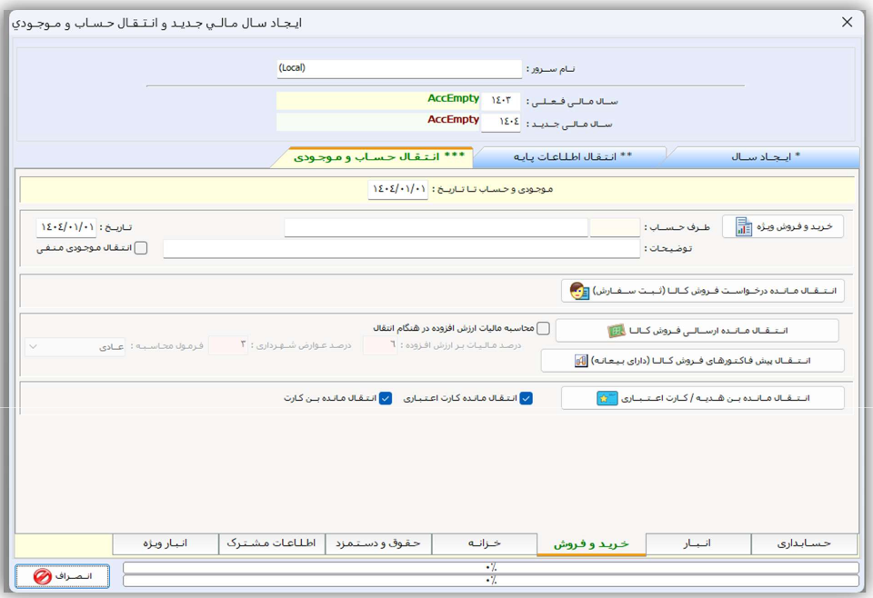Click the icon on انتقال پیش فاکتورهای فروش کالا
This screenshot has height=598, width=873.
click(581, 361)
